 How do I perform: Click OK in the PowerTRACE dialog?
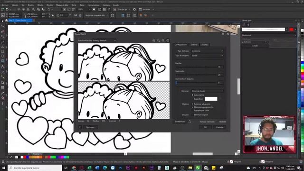[x=205, y=127]
